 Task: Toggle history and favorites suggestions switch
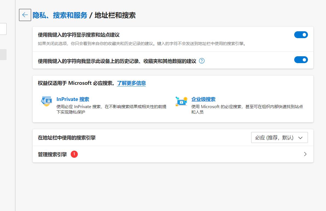coord(301,60)
